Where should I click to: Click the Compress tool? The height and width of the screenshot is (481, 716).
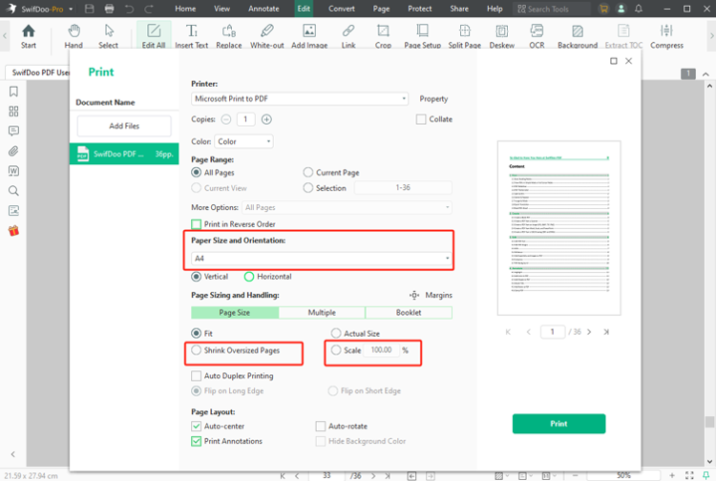[666, 35]
